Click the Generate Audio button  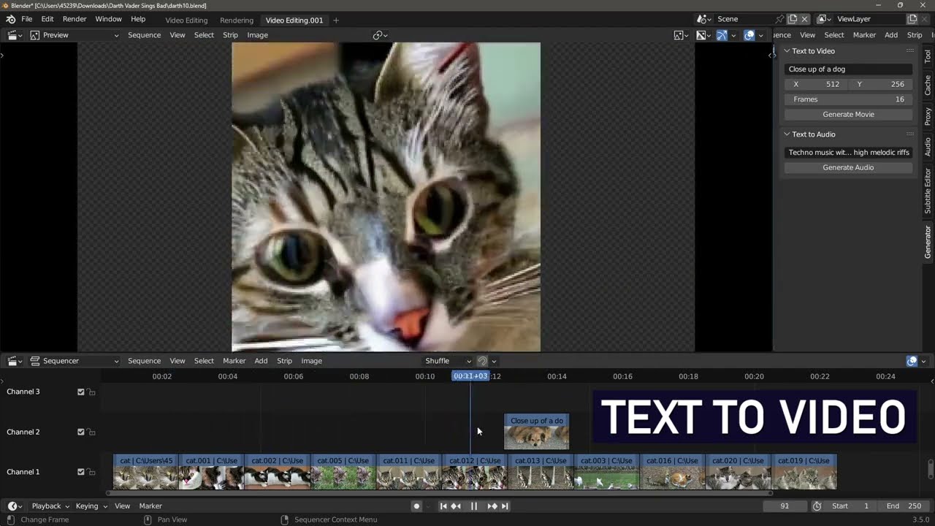coord(847,167)
